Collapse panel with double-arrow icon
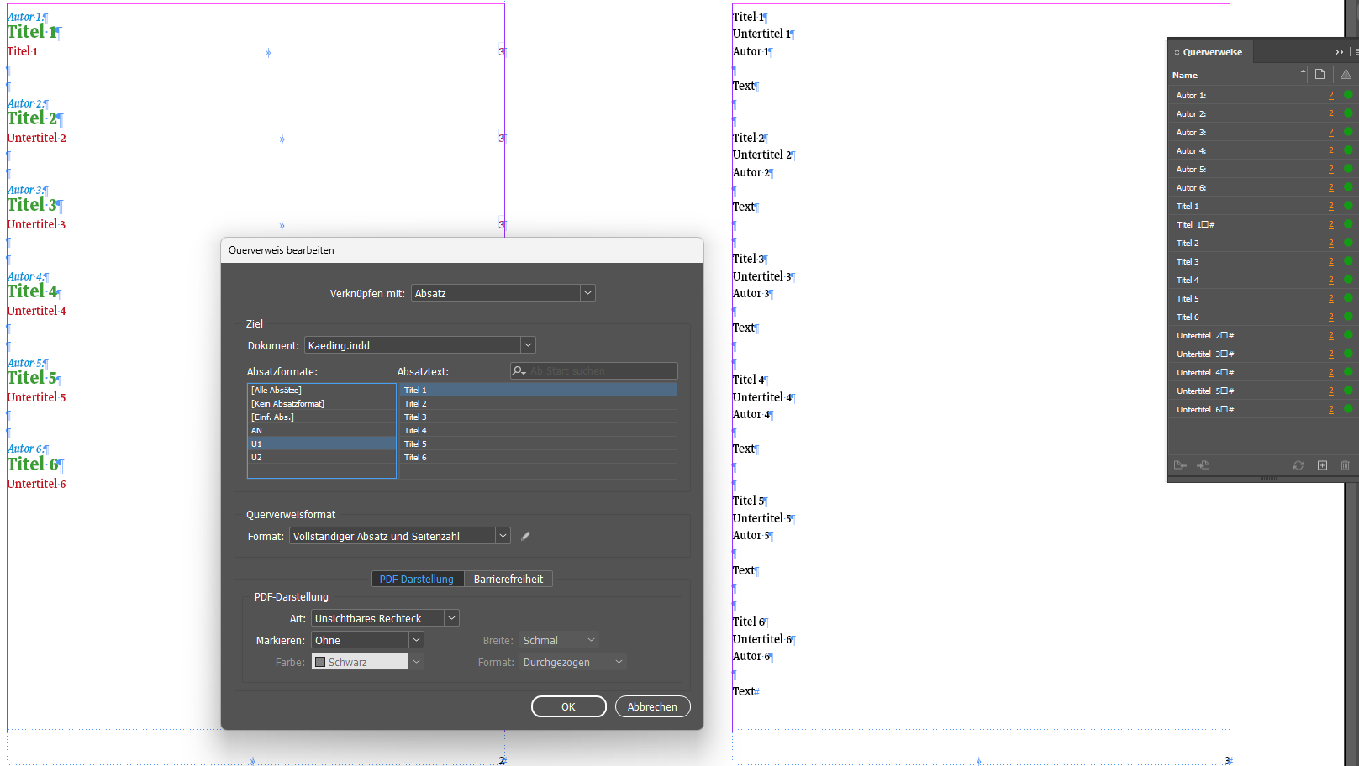Image resolution: width=1359 pixels, height=766 pixels. [1339, 51]
